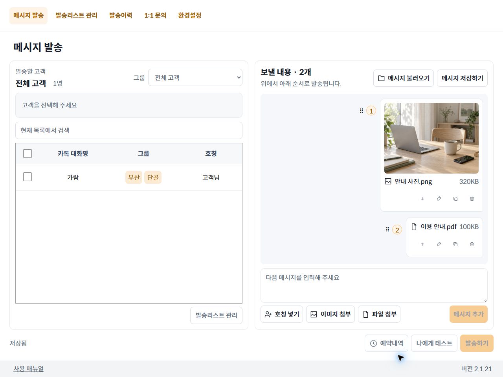Open the 사용 매뉴얼 link
The image size is (503, 377).
(29, 369)
